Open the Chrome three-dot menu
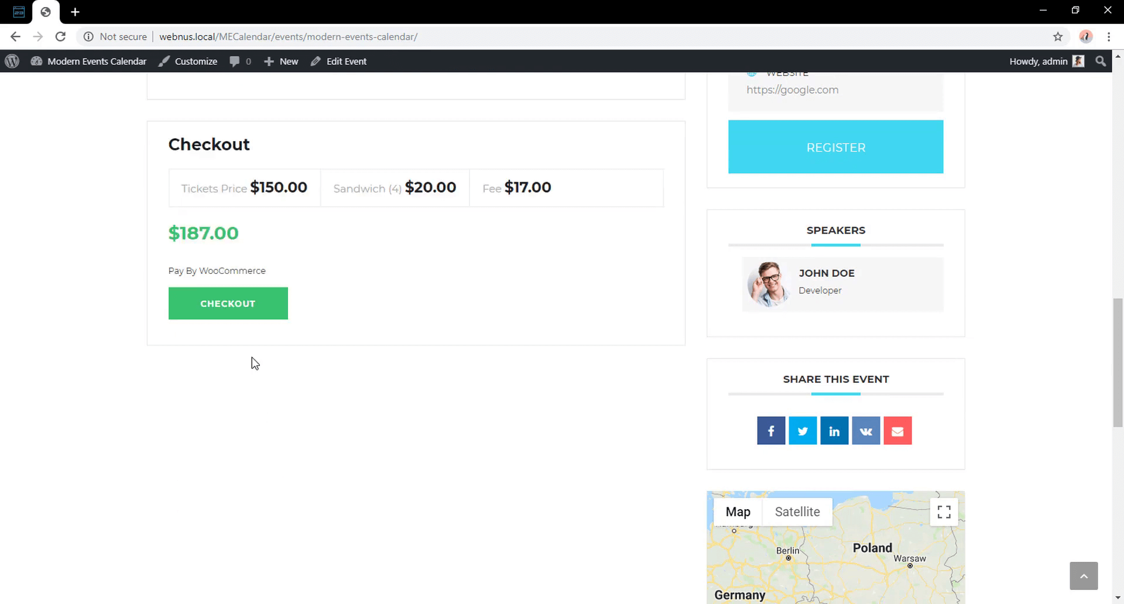The height and width of the screenshot is (604, 1124). (x=1109, y=36)
